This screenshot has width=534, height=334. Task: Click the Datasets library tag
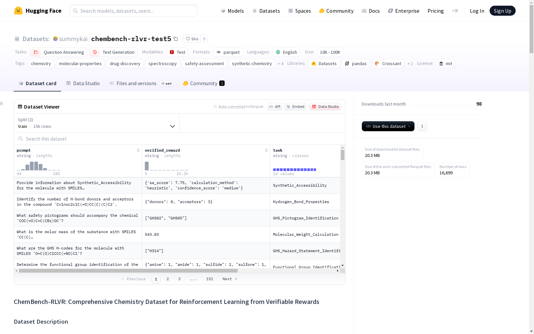pyautogui.click(x=324, y=63)
